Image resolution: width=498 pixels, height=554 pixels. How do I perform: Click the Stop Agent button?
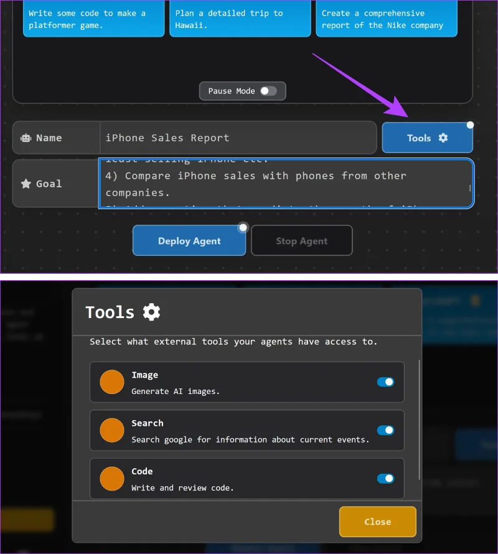click(301, 241)
